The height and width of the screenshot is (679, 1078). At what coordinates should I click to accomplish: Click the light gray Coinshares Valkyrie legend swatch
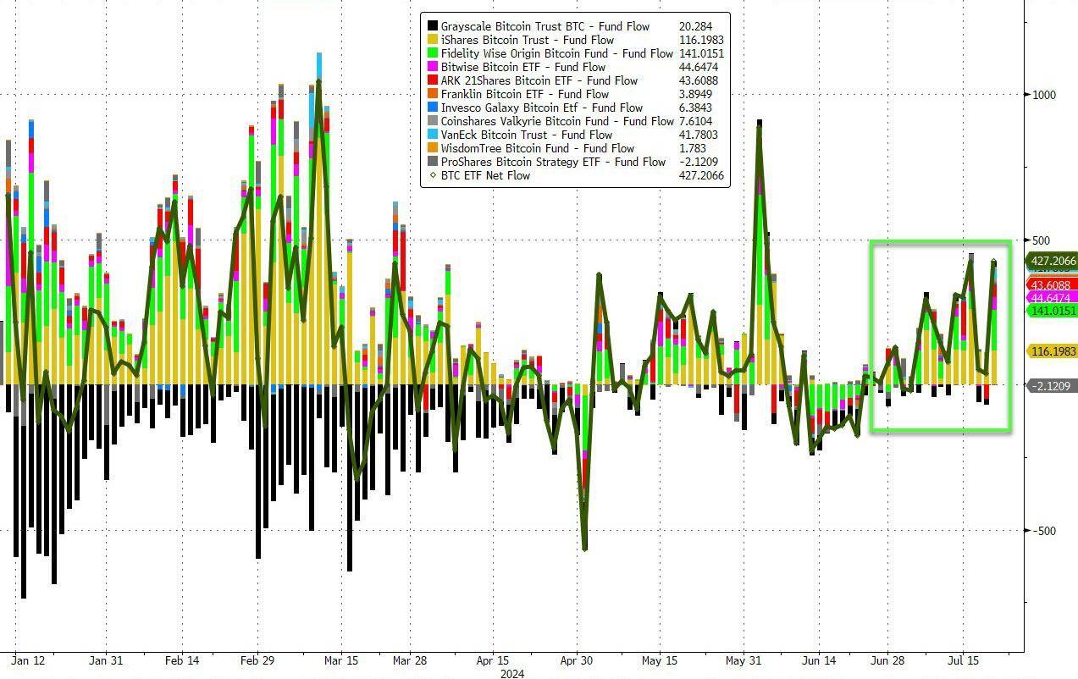(x=433, y=121)
